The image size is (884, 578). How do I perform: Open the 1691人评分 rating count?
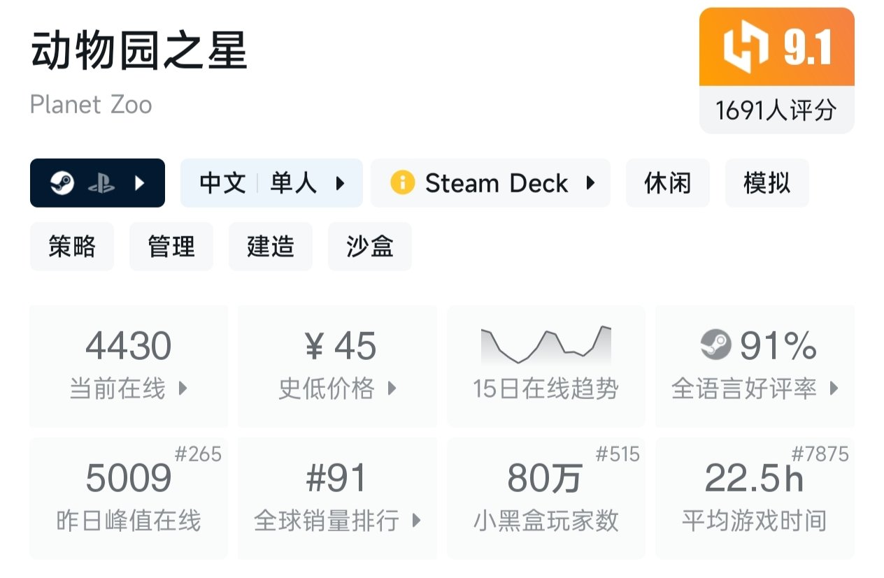(x=776, y=110)
